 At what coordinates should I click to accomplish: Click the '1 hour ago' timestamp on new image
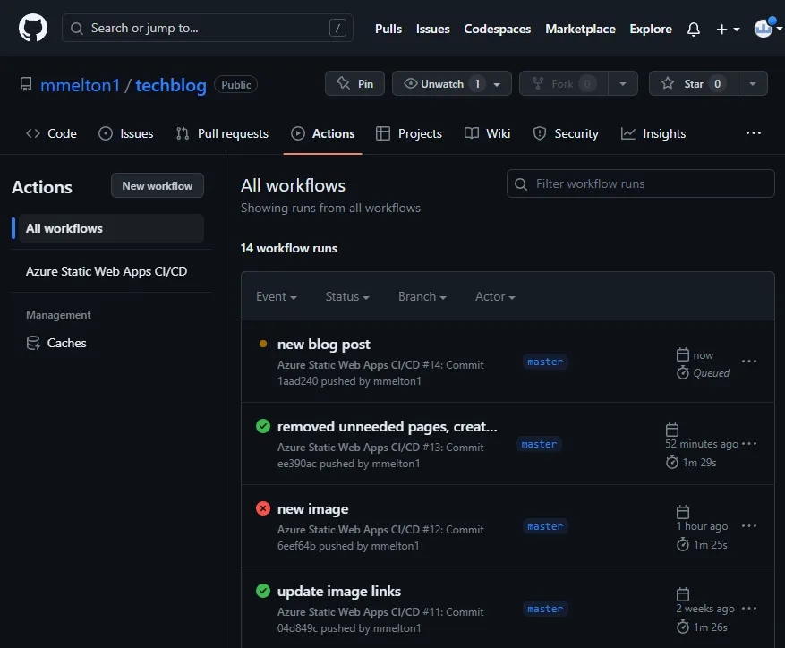click(702, 526)
